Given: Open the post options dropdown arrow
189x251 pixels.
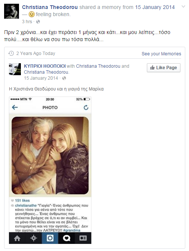Looking at the screenshot, I should click(183, 7).
